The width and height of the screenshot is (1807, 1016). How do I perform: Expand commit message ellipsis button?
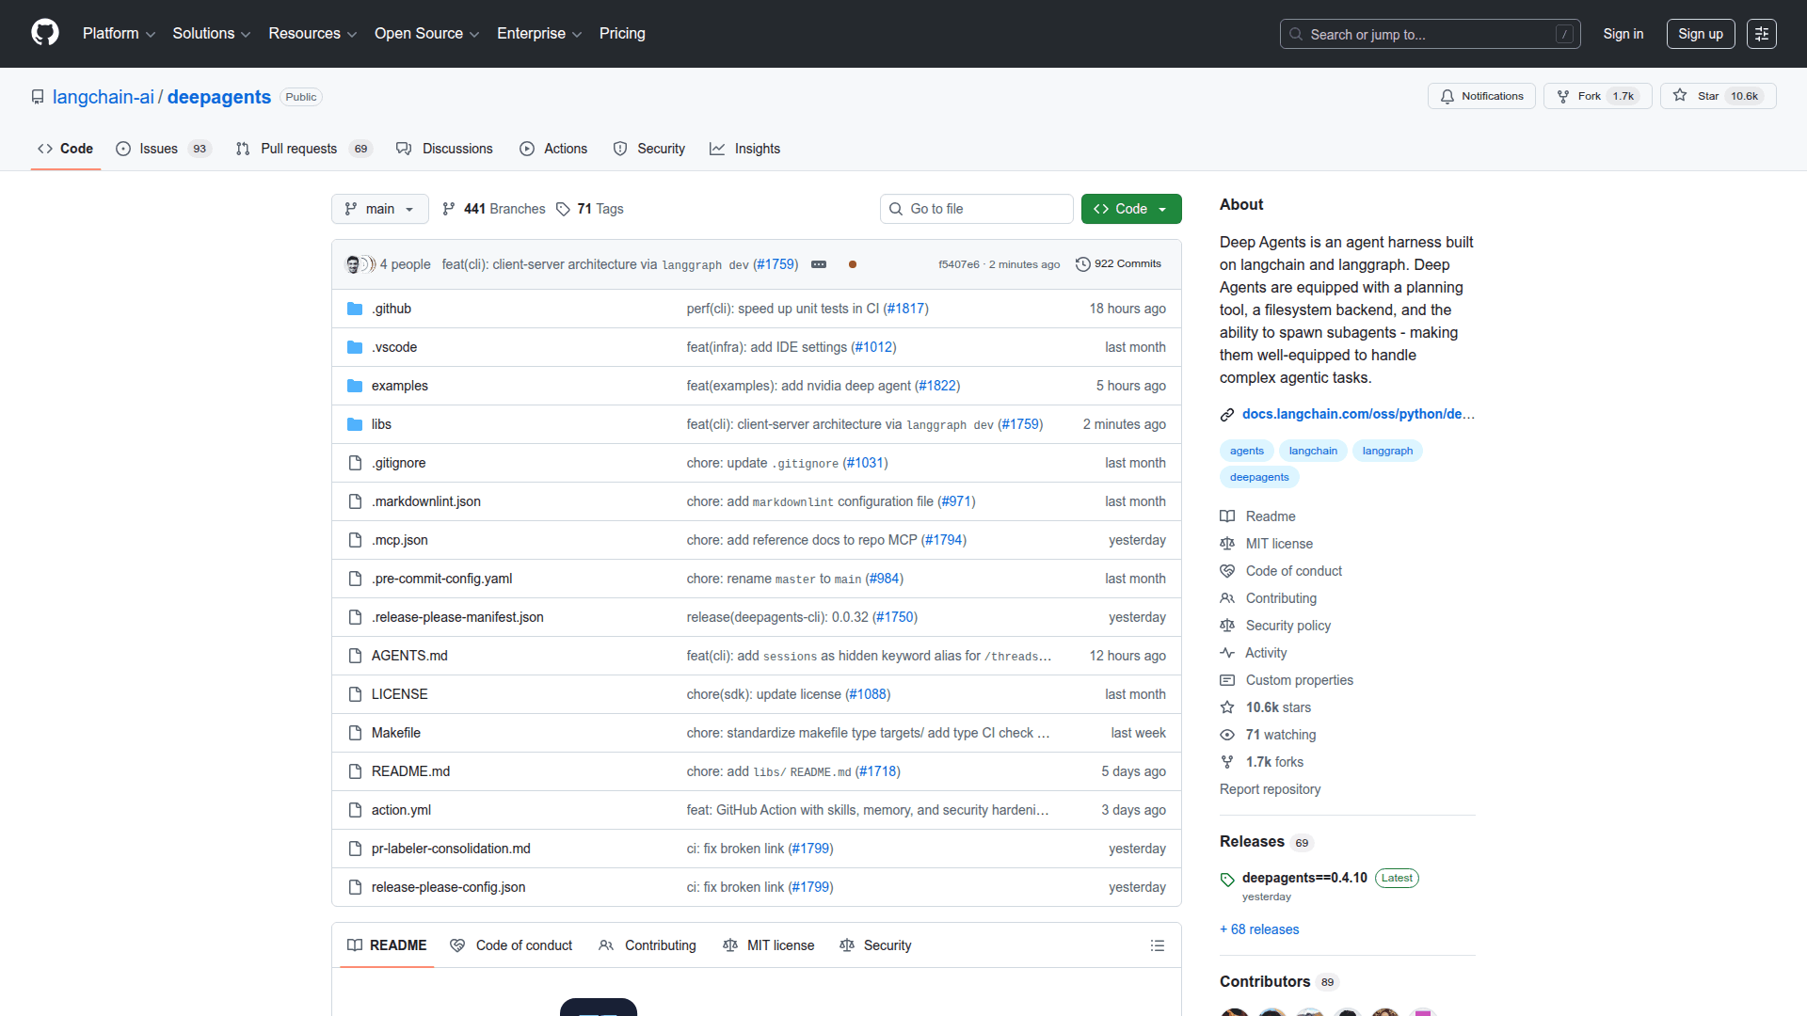(x=819, y=264)
